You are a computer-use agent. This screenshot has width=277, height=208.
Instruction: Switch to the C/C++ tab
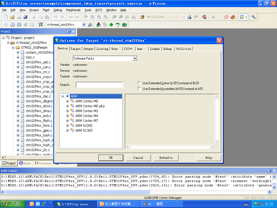128,49
